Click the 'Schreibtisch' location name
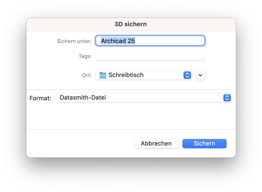262x192 pixels. coord(126,75)
